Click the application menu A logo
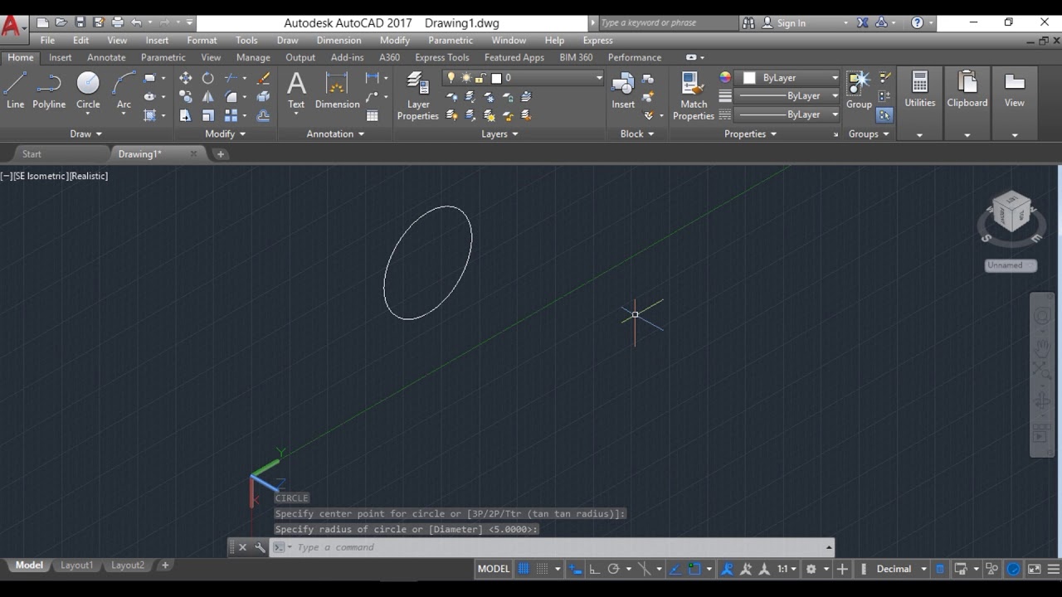 pyautogui.click(x=11, y=25)
